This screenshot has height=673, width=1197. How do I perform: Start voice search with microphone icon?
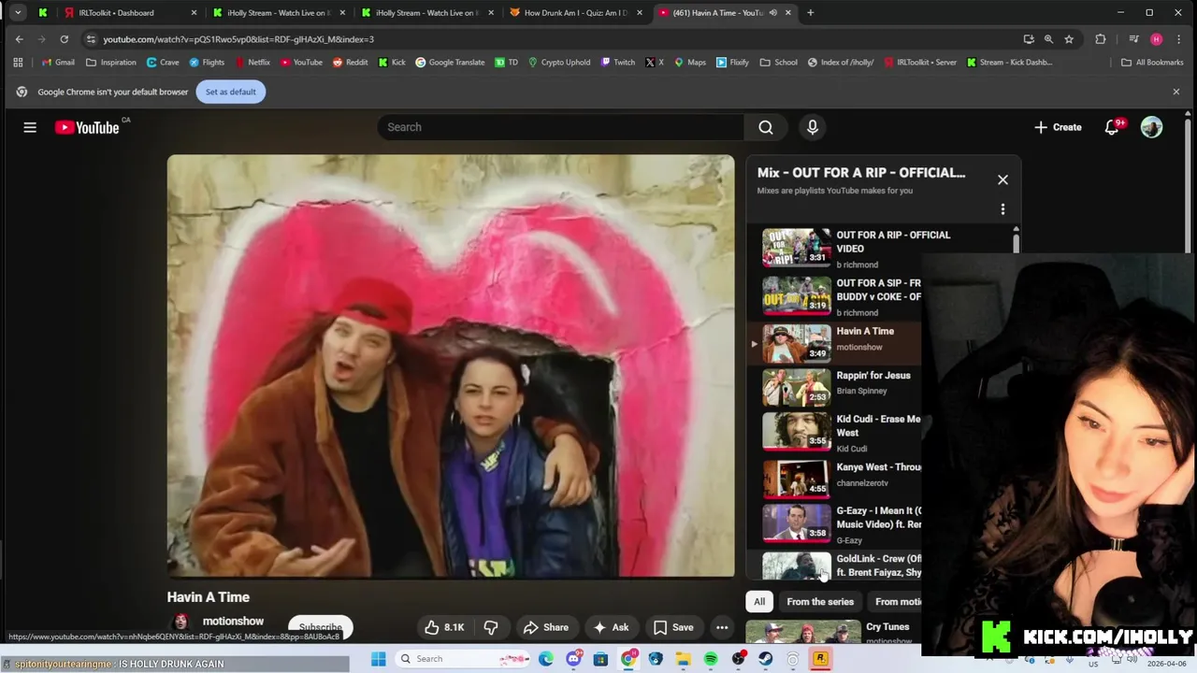[x=813, y=127]
